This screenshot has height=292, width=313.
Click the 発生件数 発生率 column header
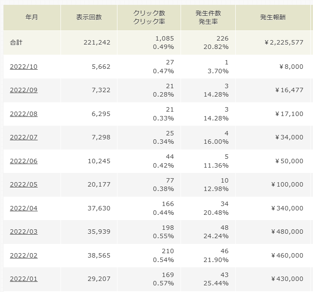(208, 18)
